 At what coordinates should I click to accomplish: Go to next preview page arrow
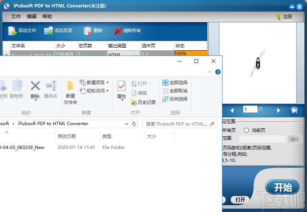(x=278, y=111)
